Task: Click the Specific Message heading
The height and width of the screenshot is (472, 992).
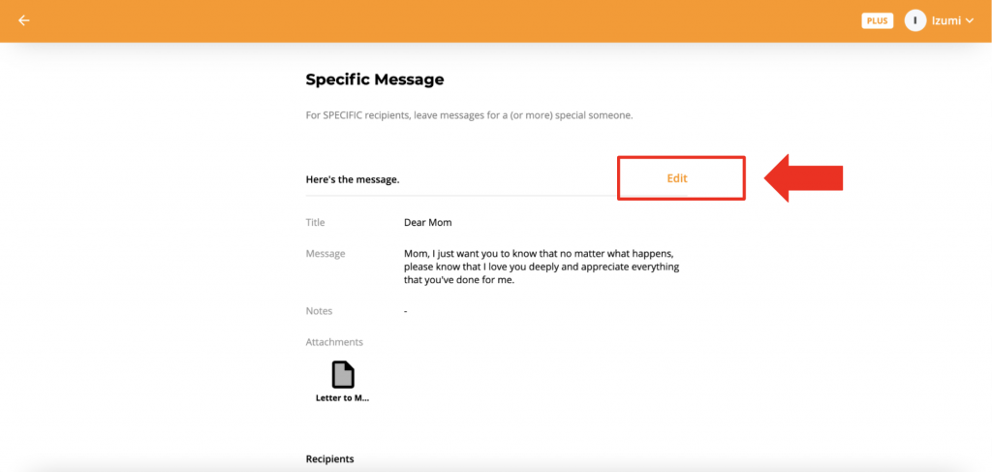Action: (x=375, y=79)
